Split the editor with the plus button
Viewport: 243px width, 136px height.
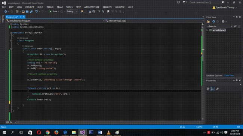pos(203,24)
